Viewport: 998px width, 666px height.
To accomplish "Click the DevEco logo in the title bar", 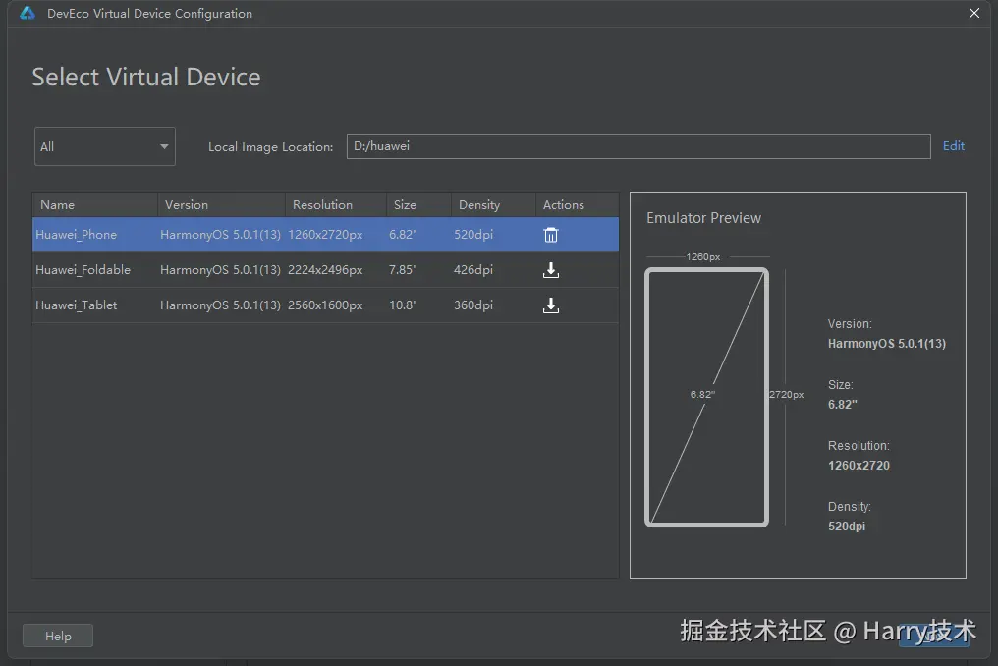I will [28, 13].
